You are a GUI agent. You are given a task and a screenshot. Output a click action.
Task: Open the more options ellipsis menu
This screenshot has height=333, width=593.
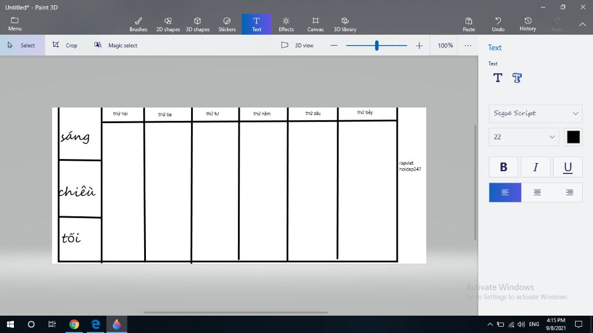coord(468,45)
